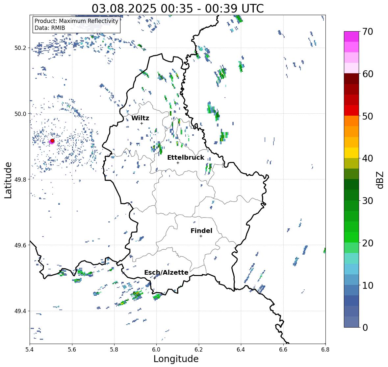Click the Esch/Alzette station cross marker
The width and height of the screenshot is (388, 367).
pos(155,278)
